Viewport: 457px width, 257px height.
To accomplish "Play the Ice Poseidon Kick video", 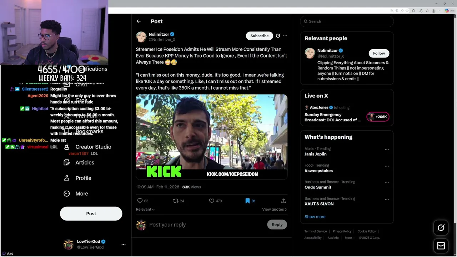I will (211, 136).
